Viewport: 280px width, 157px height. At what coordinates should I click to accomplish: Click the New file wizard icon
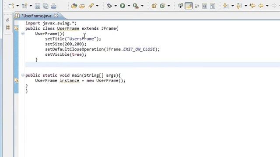coord(11,6)
